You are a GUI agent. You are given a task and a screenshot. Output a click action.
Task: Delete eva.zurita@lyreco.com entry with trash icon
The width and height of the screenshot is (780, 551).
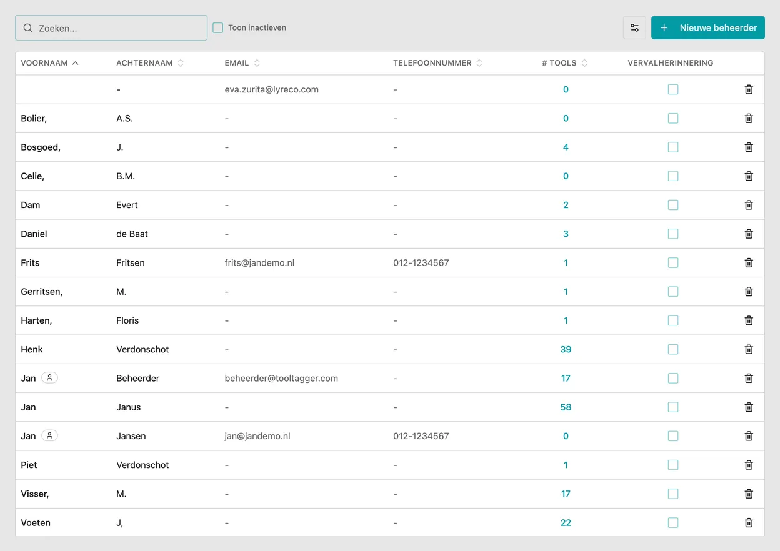click(x=749, y=89)
